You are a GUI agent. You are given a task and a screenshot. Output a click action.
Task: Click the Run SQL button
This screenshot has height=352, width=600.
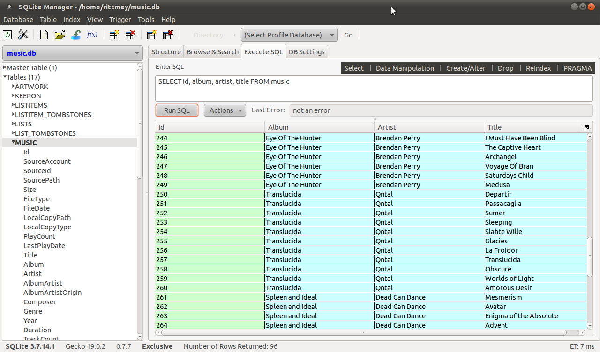pyautogui.click(x=177, y=110)
